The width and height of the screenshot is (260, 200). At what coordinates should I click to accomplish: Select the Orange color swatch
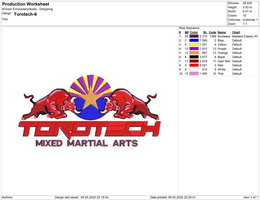coord(194,53)
